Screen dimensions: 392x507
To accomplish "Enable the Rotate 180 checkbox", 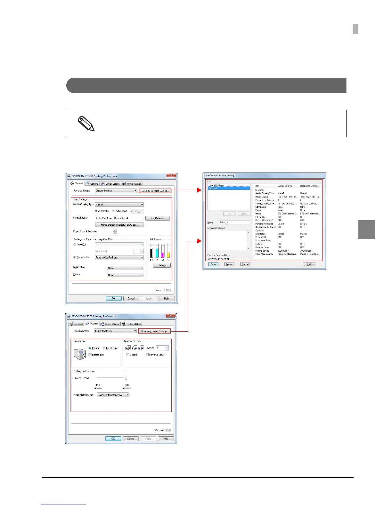I will coord(90,355).
